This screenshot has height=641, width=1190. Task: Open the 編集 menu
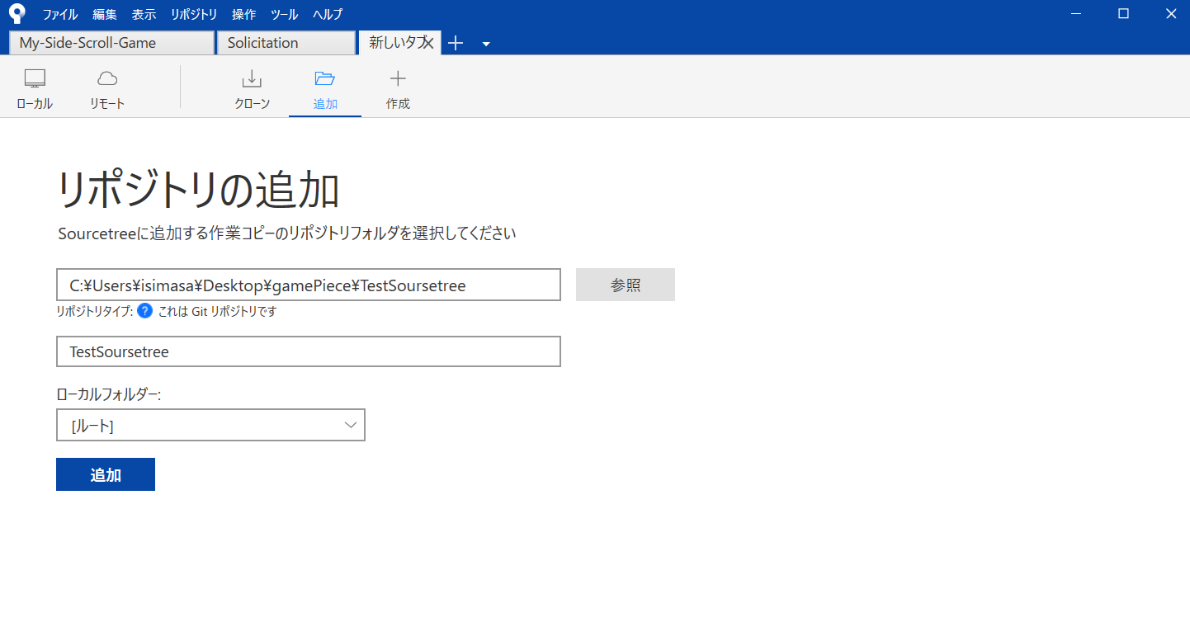[x=105, y=15]
